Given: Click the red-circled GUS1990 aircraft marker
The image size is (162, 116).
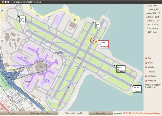Looking at the screenshot, I should [x=93, y=41].
